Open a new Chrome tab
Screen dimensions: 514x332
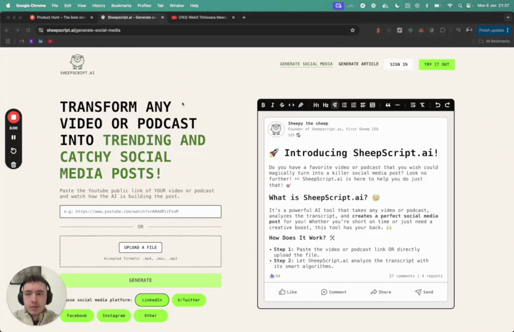[x=244, y=18]
